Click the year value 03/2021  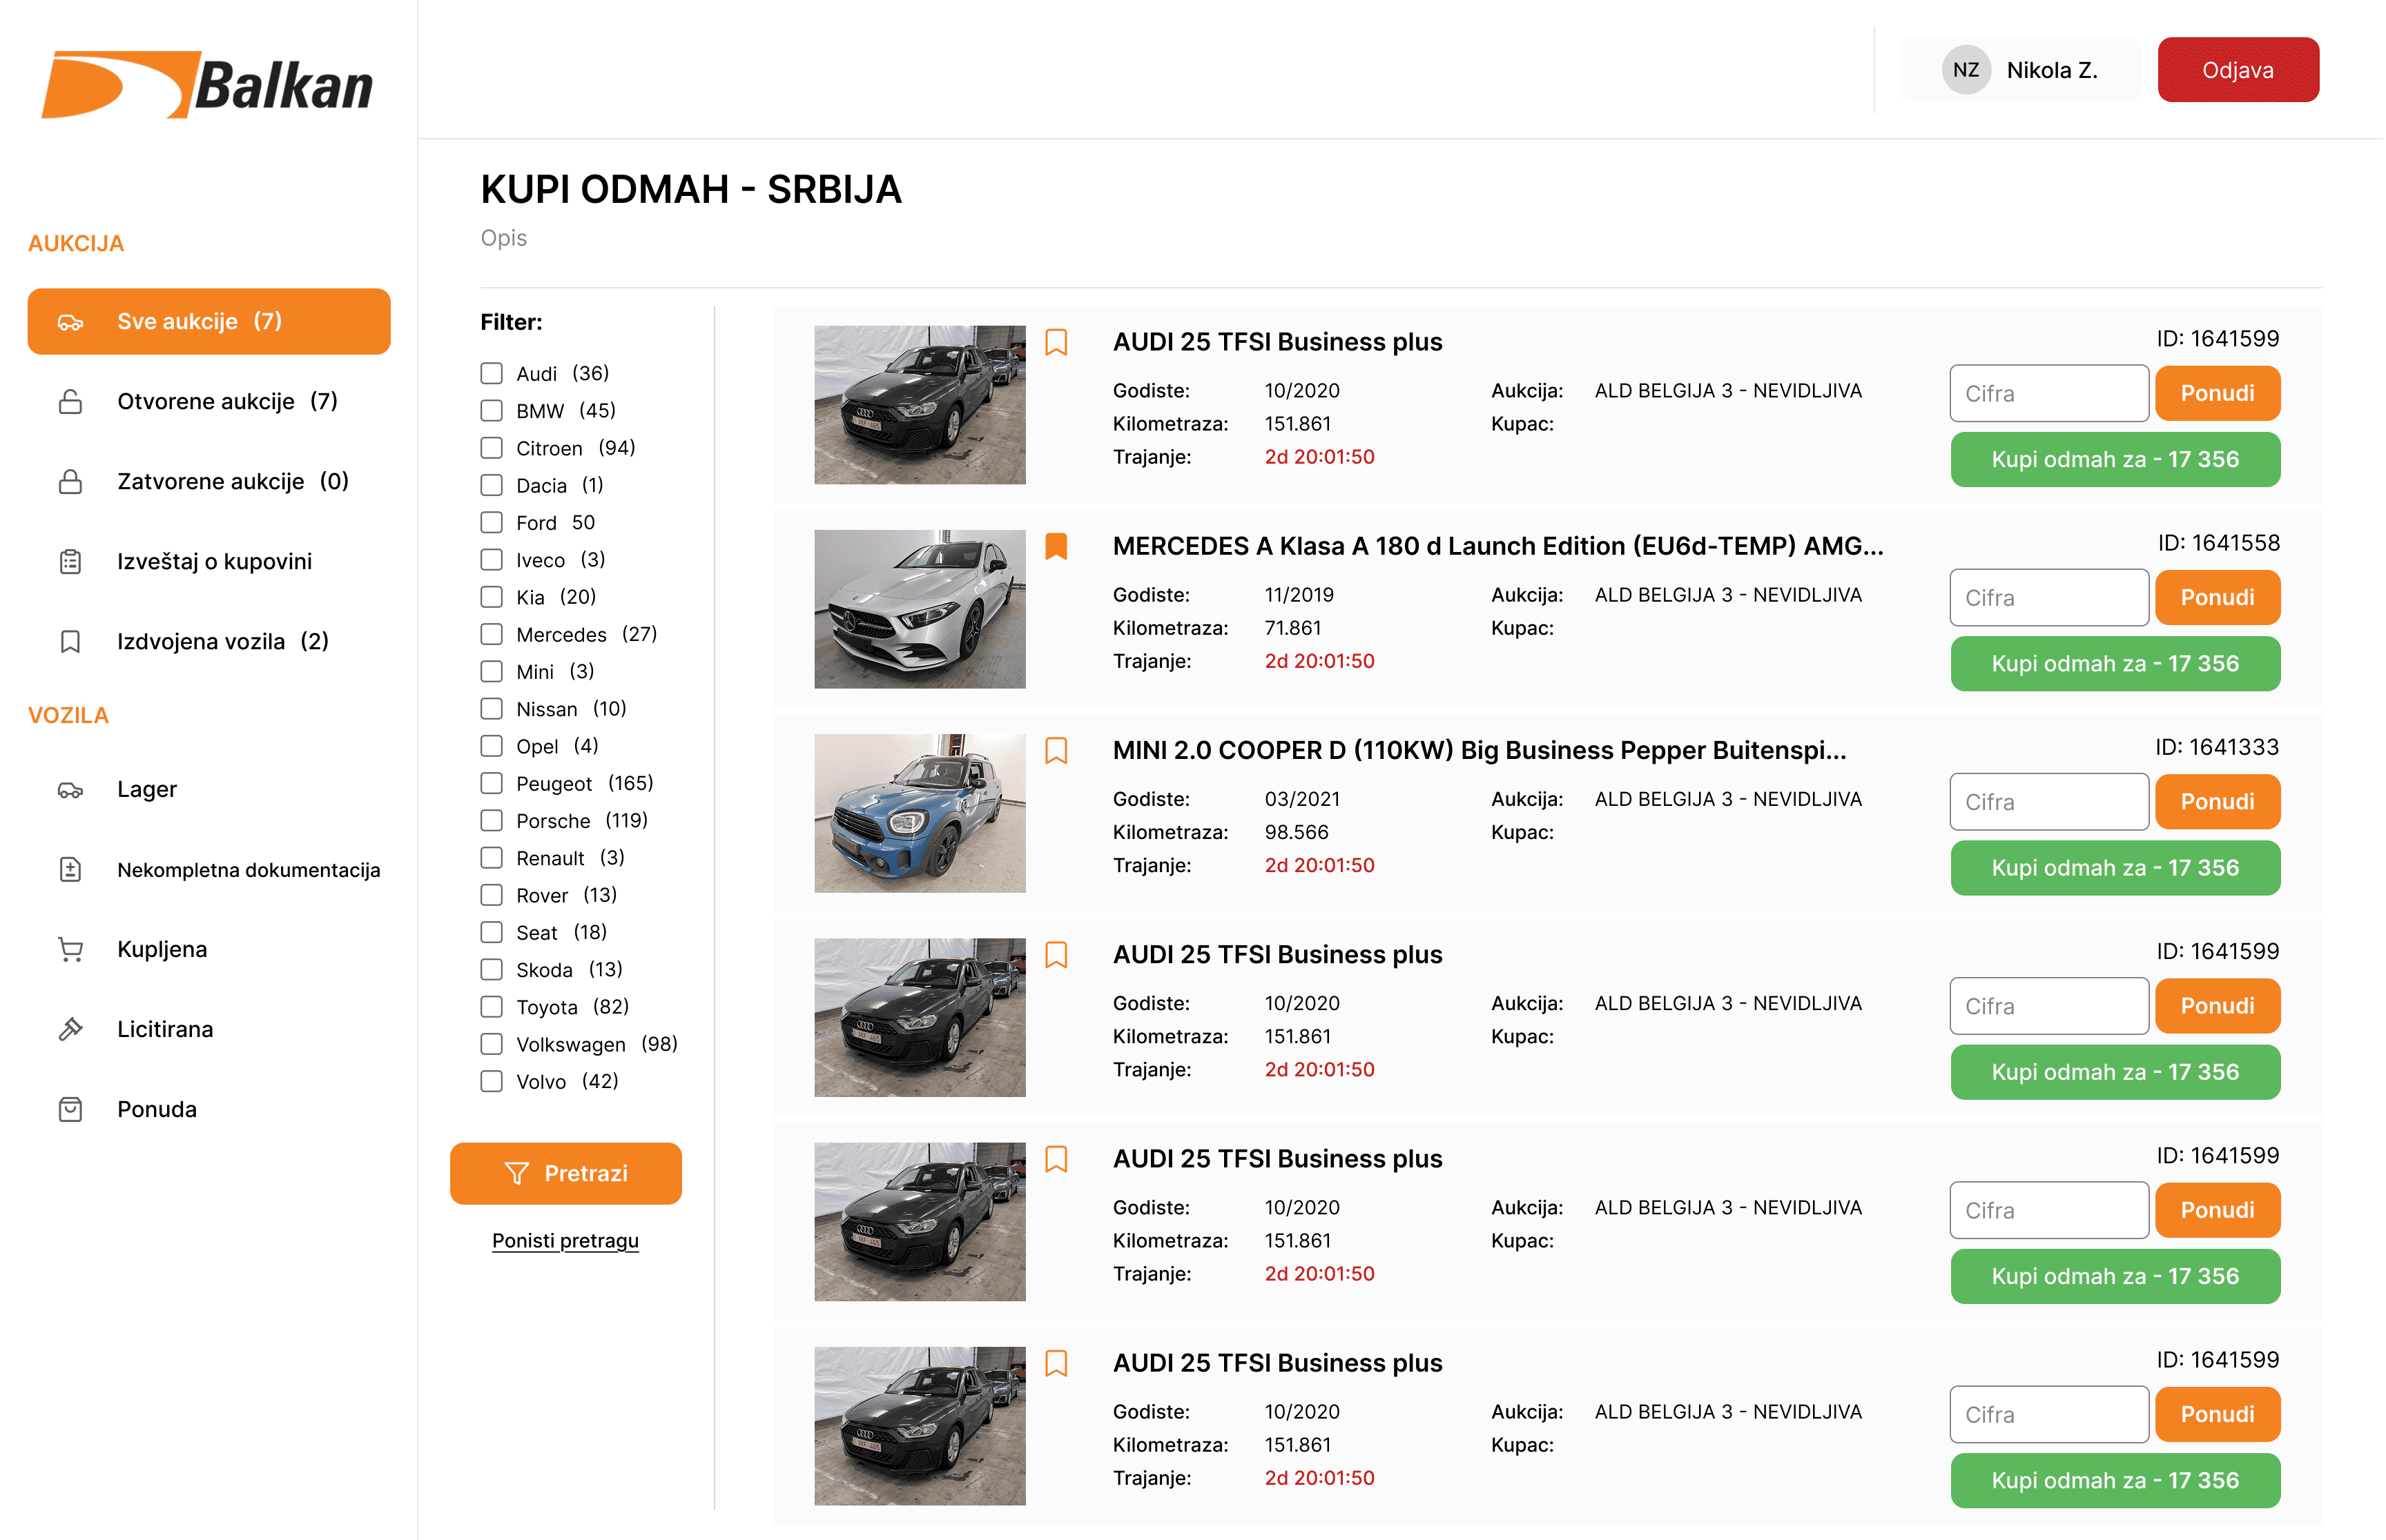1301,799
